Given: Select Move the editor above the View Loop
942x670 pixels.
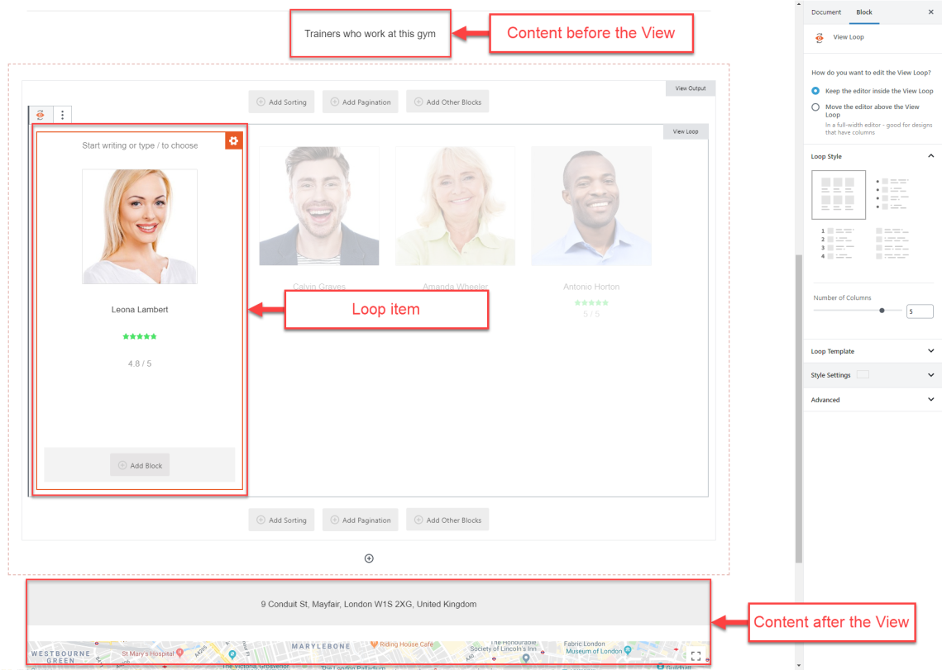Looking at the screenshot, I should (815, 107).
